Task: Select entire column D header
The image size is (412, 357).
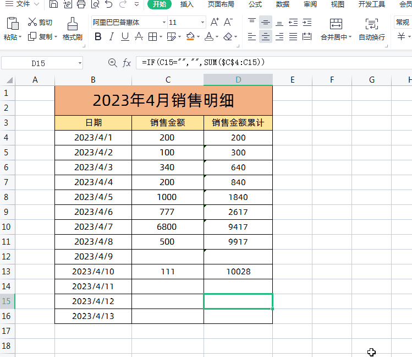Action: point(238,80)
